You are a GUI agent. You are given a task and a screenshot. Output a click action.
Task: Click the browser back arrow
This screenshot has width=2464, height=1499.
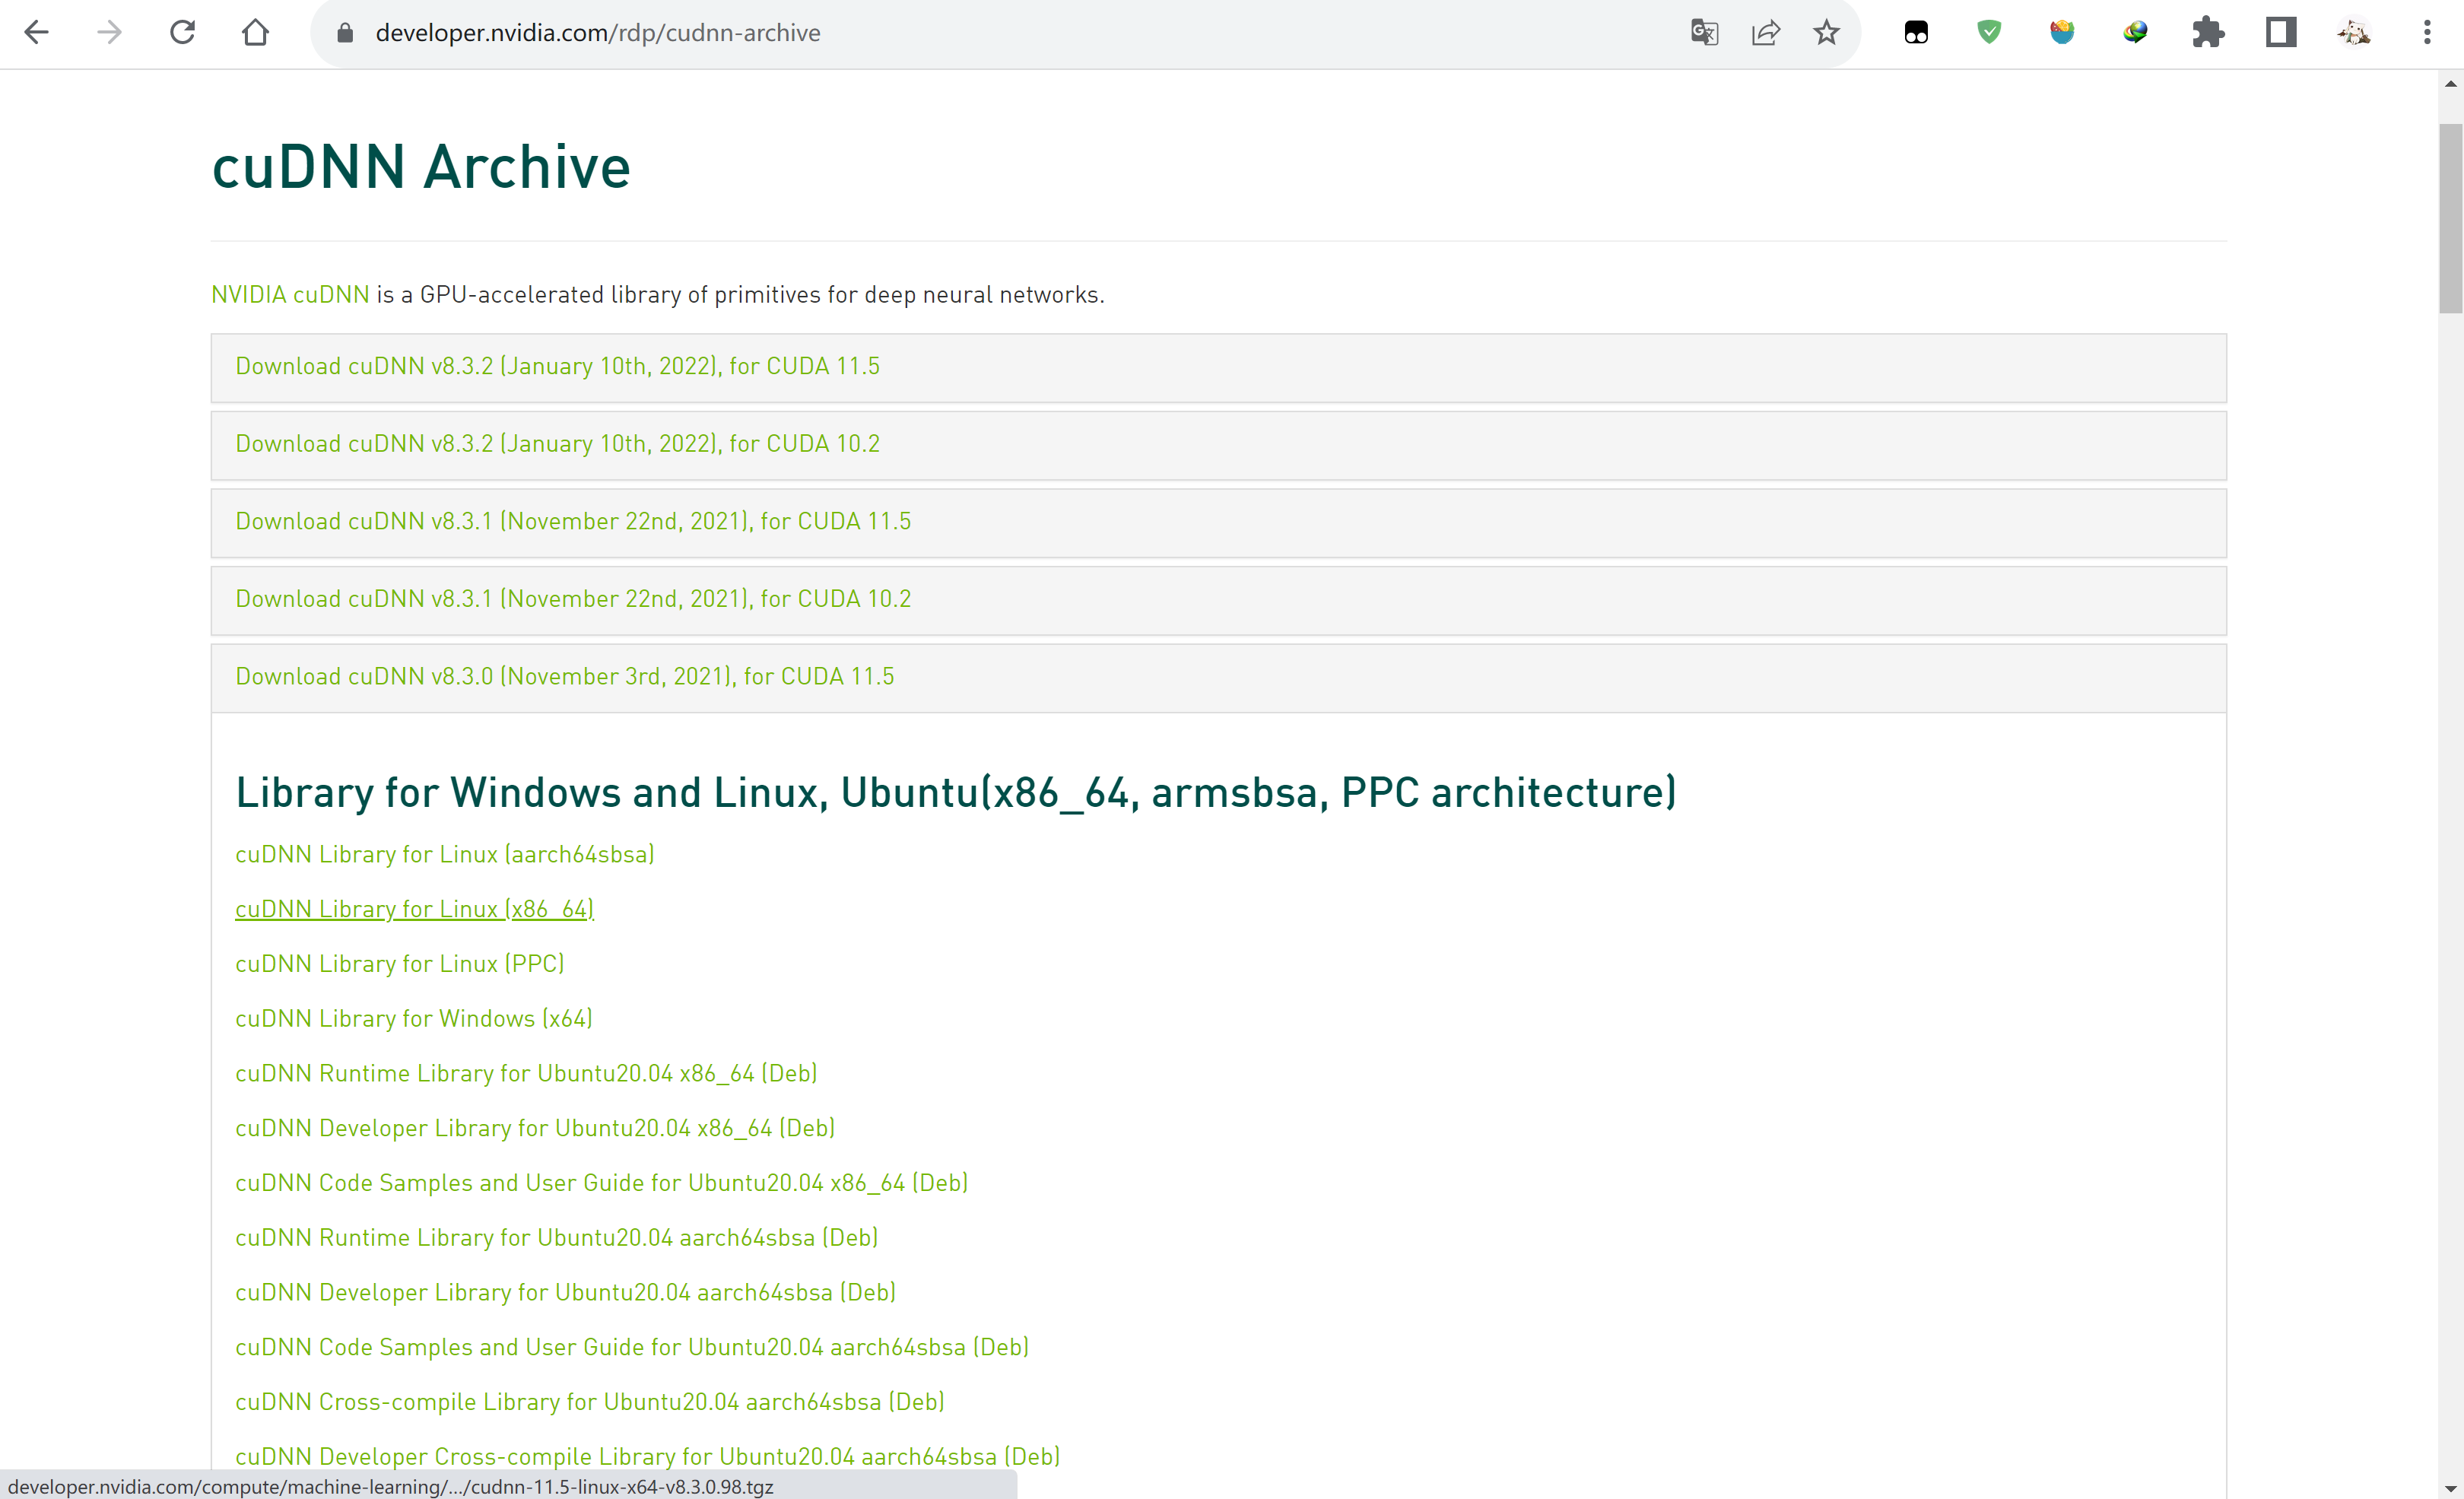pyautogui.click(x=37, y=33)
